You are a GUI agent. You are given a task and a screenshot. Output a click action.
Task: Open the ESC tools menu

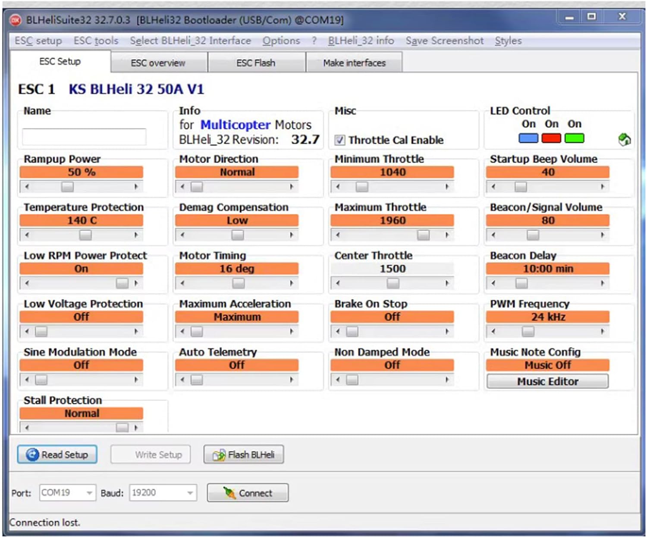(96, 41)
